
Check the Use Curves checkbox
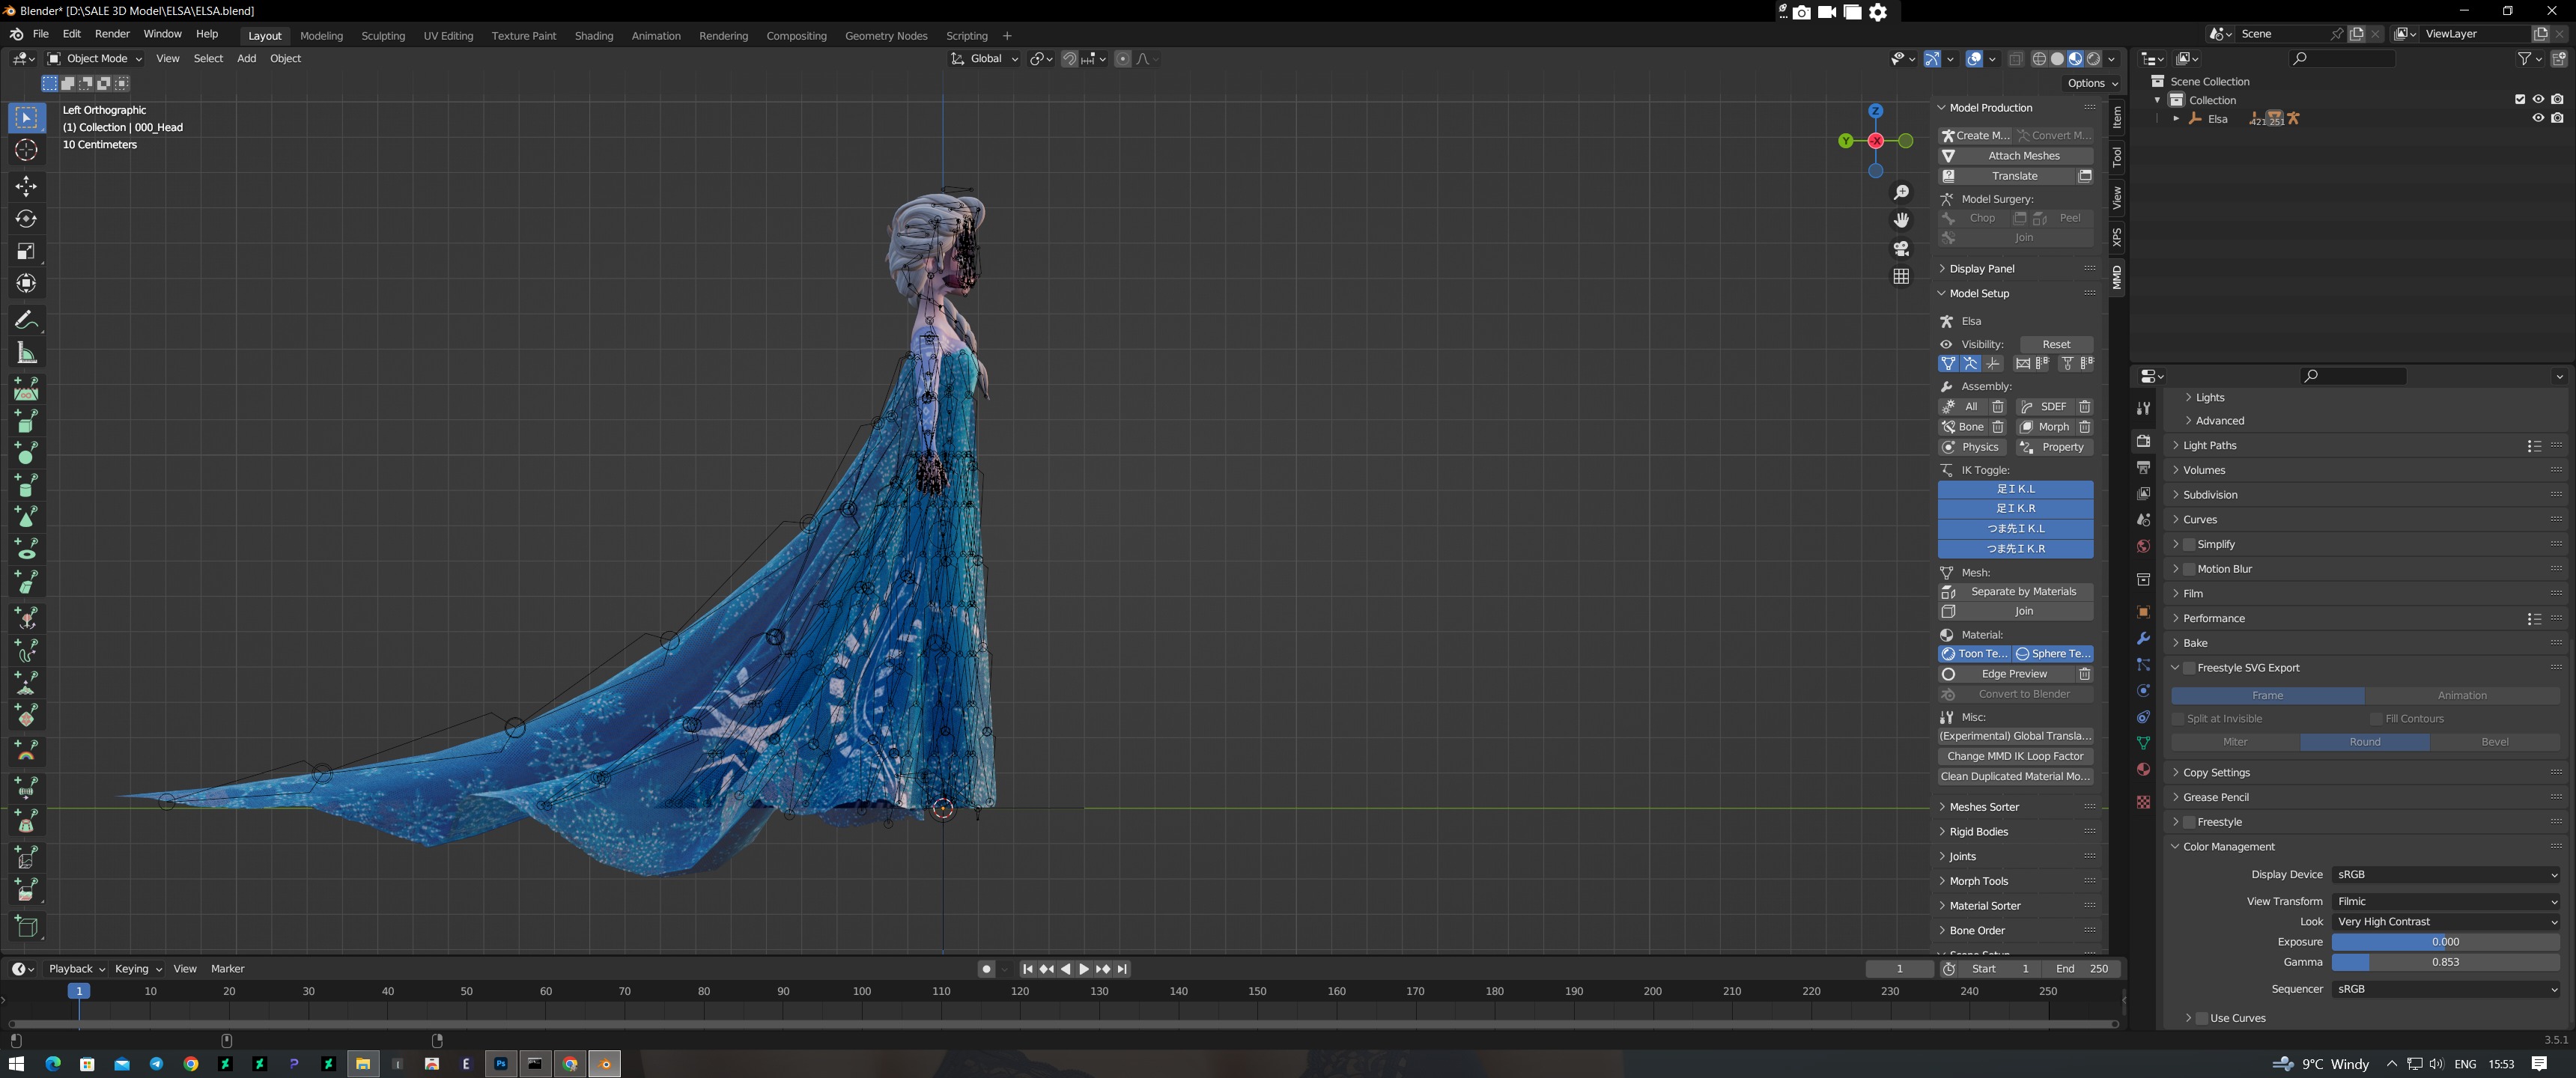click(2202, 1018)
